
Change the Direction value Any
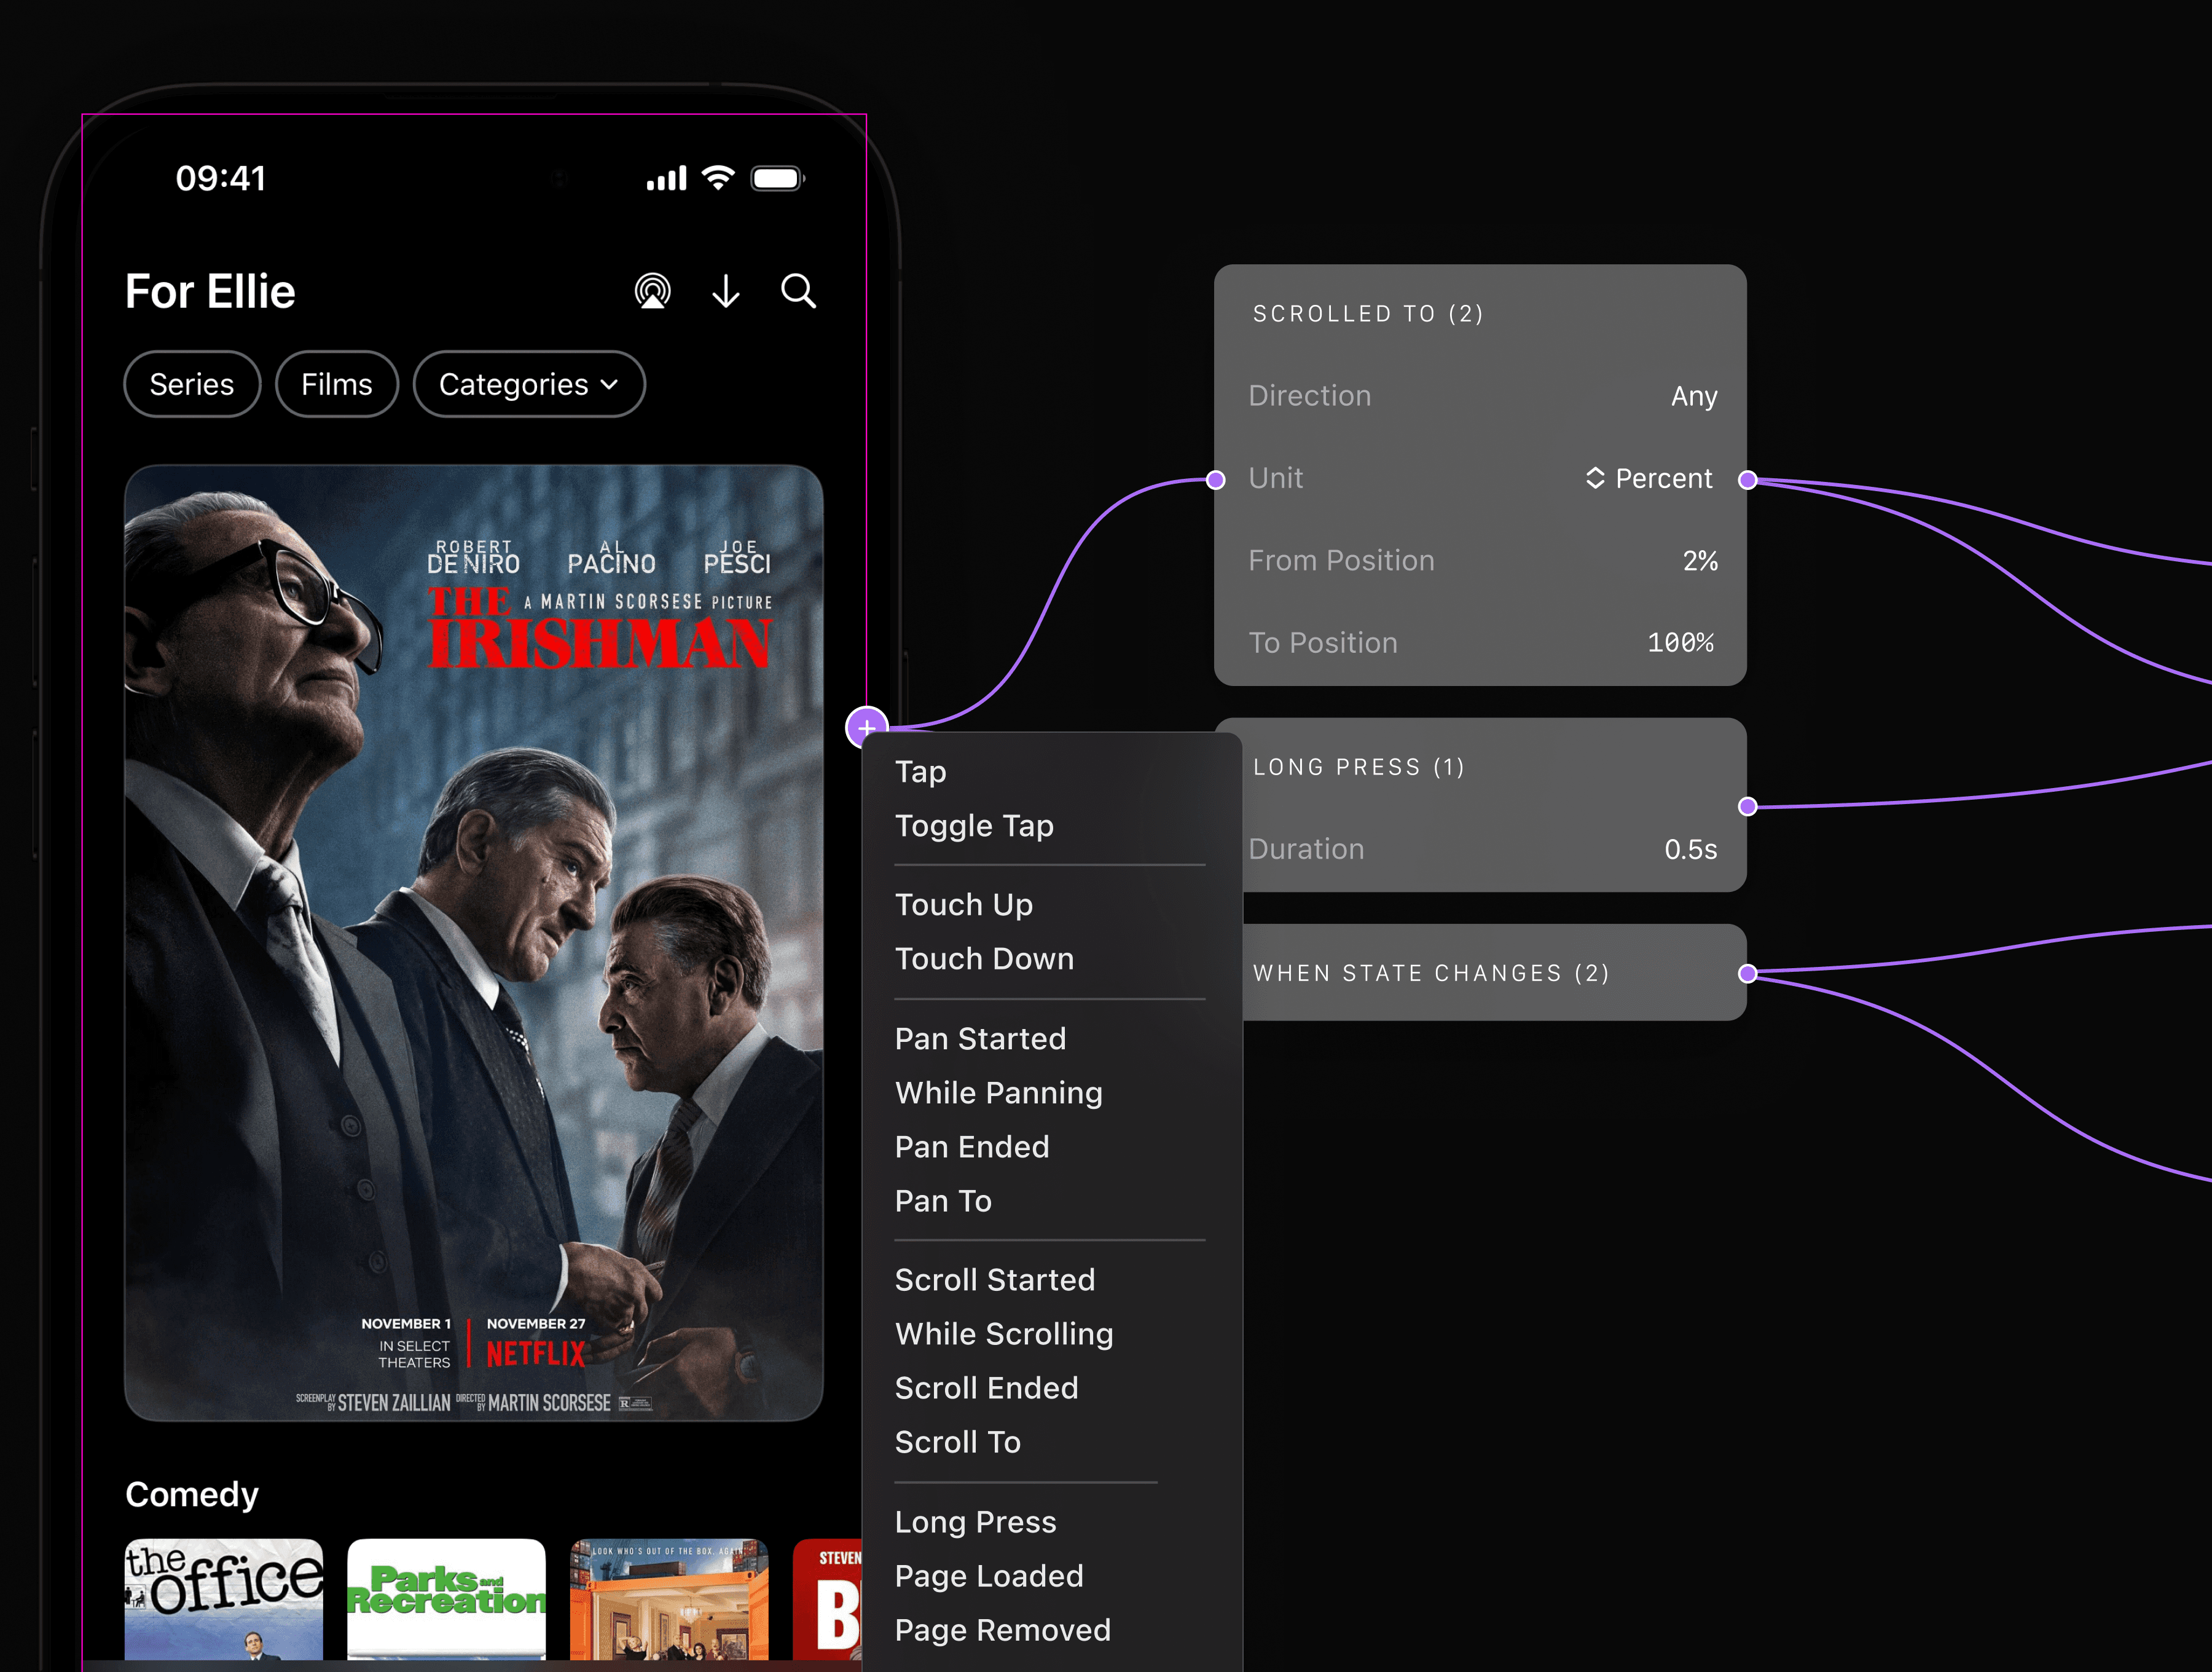click(x=1694, y=396)
